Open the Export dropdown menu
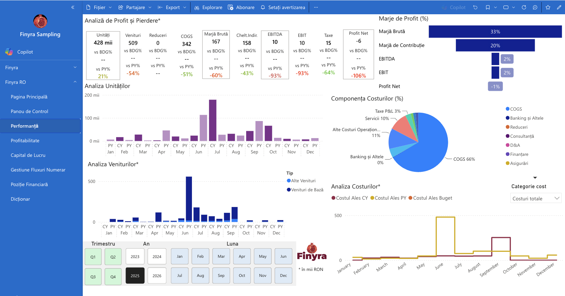The image size is (565, 296). coord(172,7)
